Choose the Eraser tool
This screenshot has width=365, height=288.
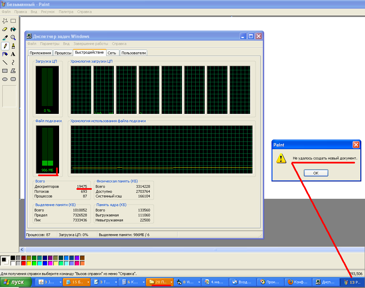(5, 29)
